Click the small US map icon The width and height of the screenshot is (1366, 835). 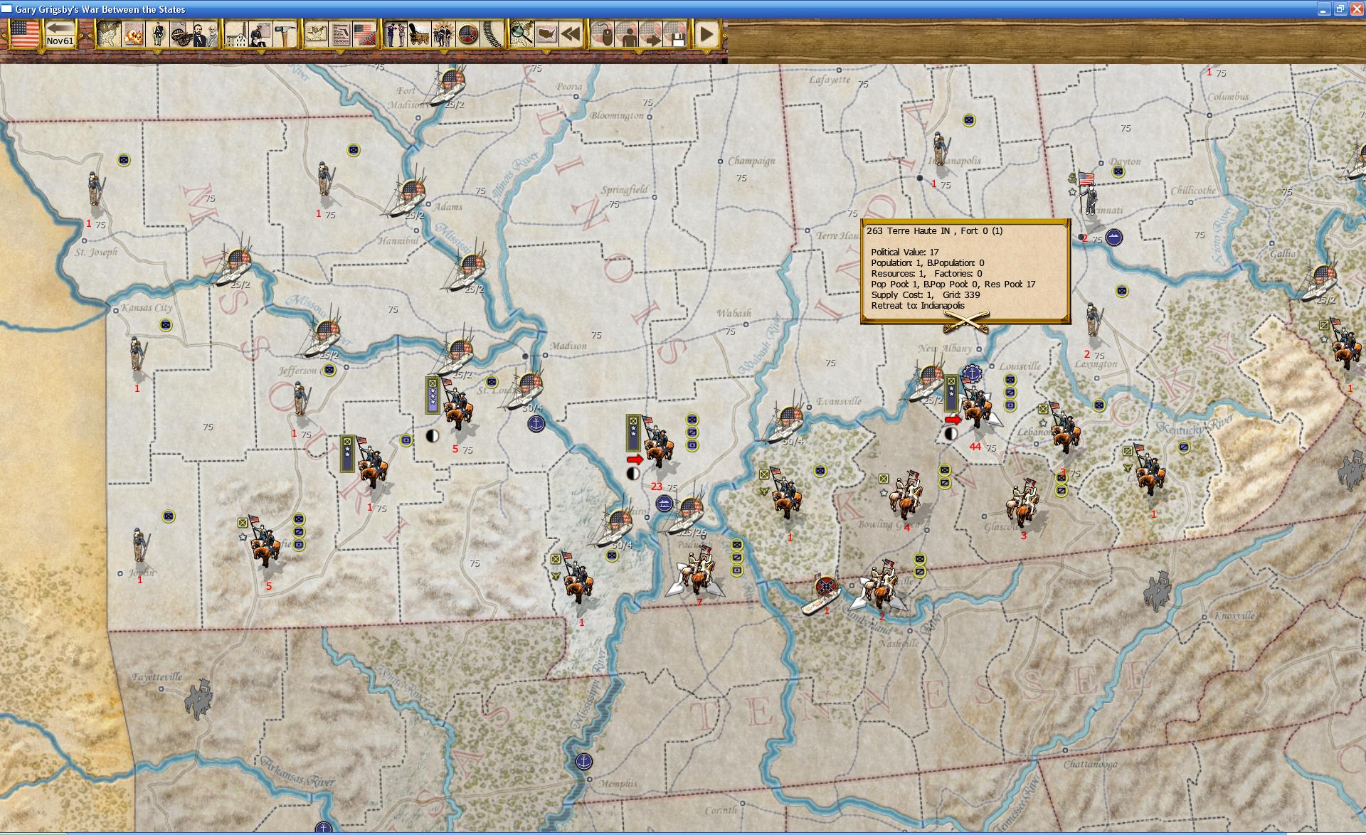(x=317, y=33)
